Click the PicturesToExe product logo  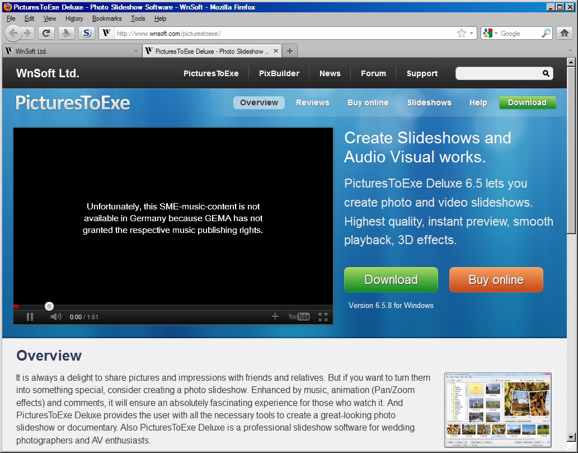(x=73, y=102)
